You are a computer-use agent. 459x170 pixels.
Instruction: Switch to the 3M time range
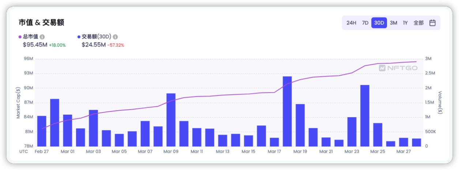394,23
